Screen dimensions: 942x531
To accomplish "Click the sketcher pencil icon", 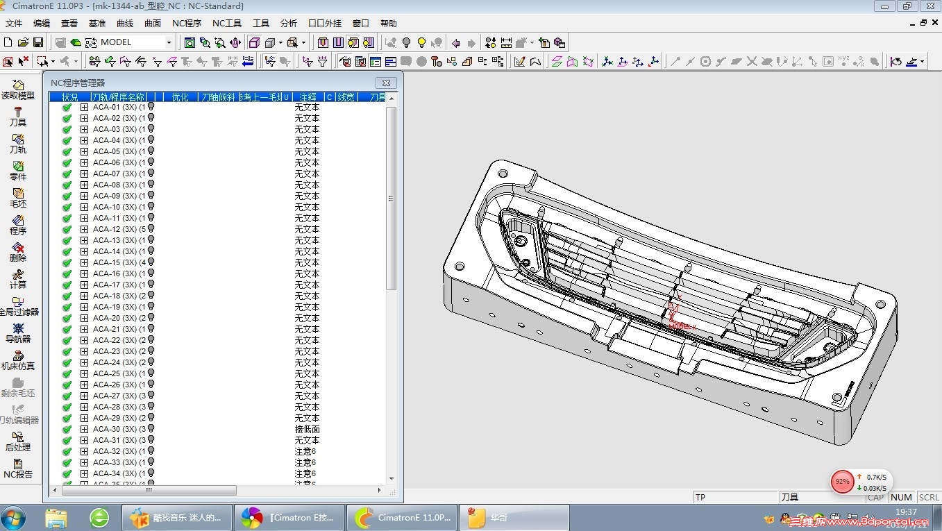I will tap(519, 62).
